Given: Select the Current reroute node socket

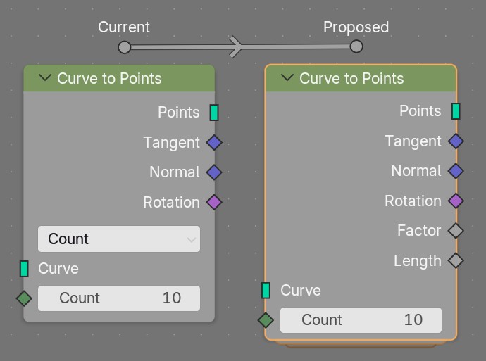Looking at the screenshot, I should click(x=124, y=47).
